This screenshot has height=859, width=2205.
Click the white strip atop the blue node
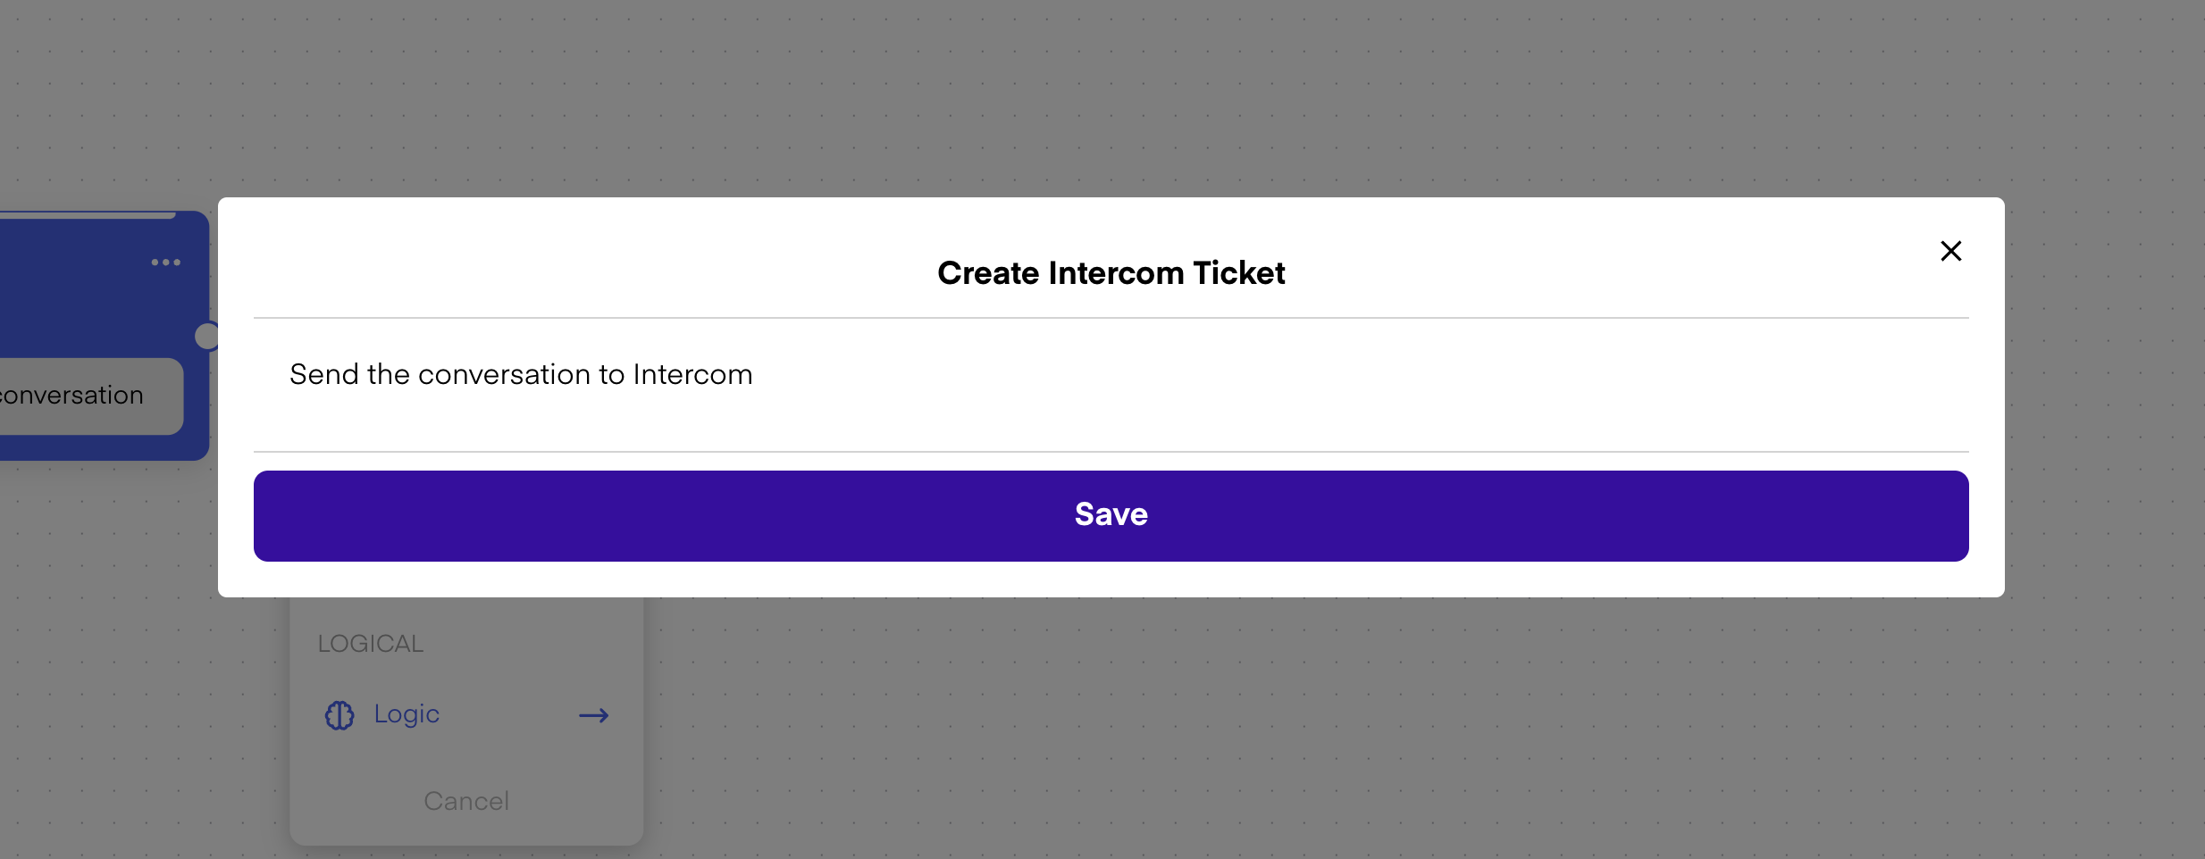[89, 214]
